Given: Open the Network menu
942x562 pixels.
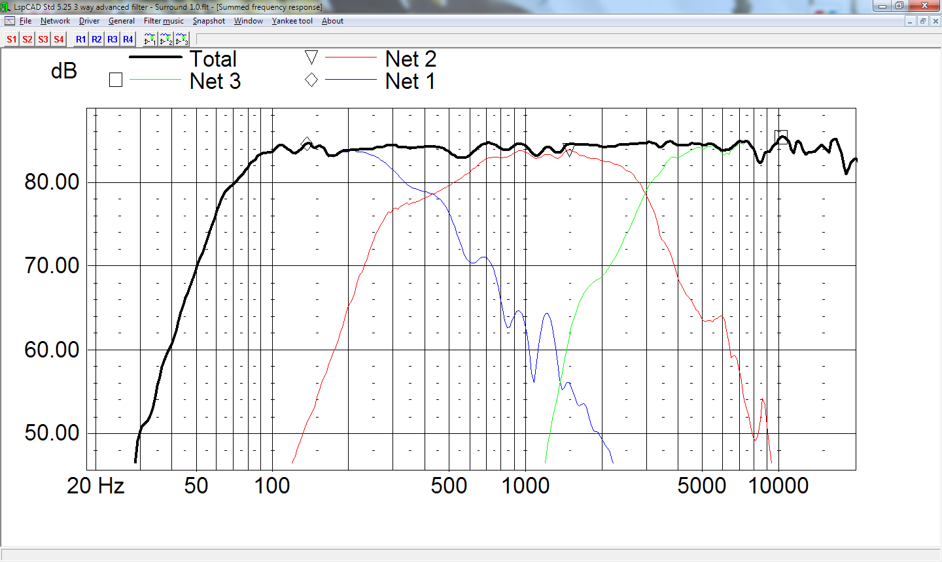Looking at the screenshot, I should tap(55, 21).
